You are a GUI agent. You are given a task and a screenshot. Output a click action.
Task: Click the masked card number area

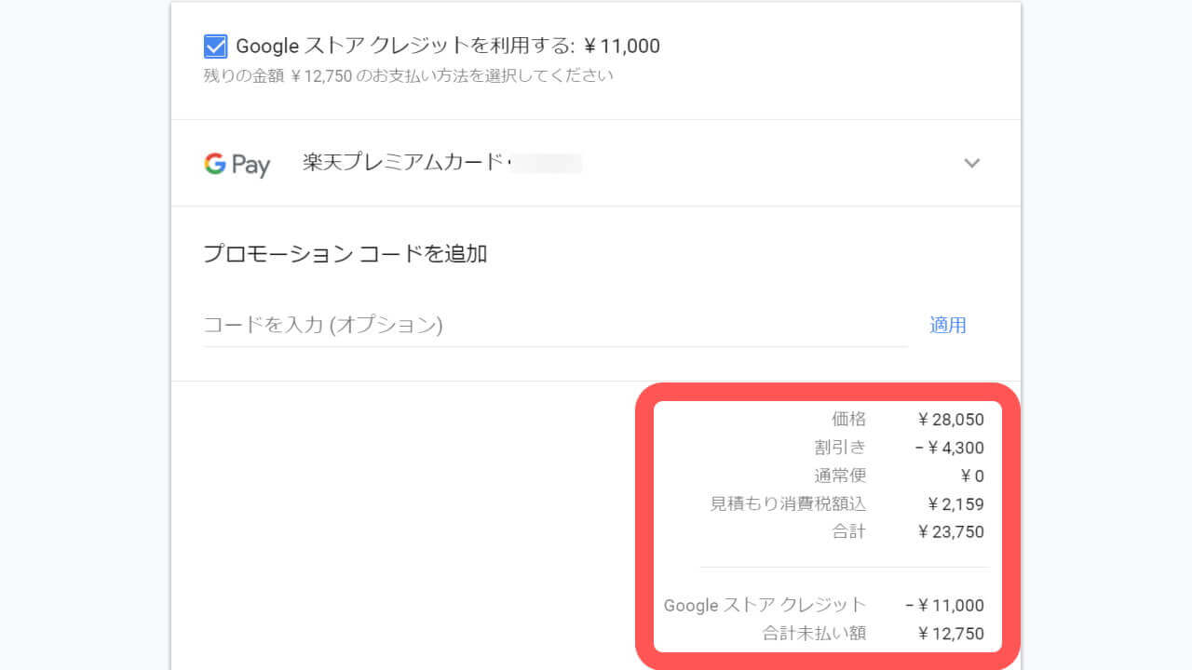coord(549,163)
